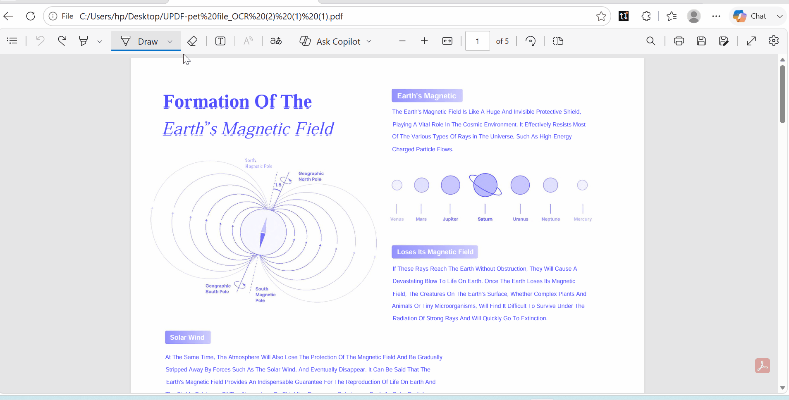Viewport: 789px width, 400px height.
Task: Redo the last annotation
Action: tap(62, 41)
